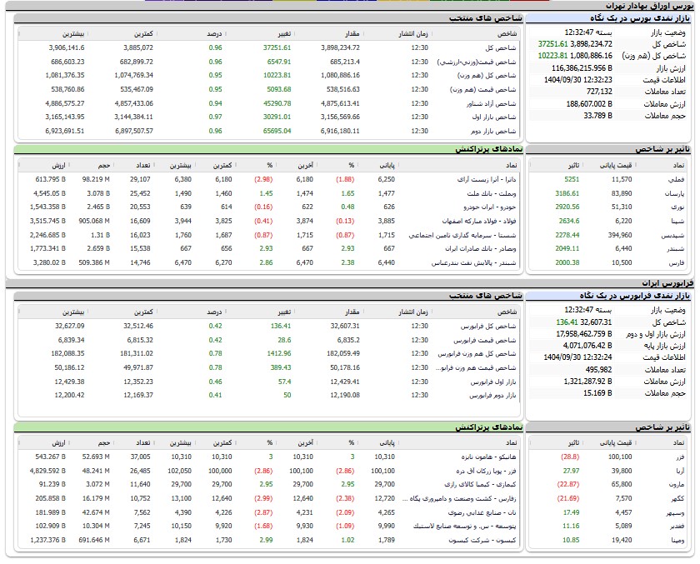The width and height of the screenshot is (700, 564).
Task: Open the پارسيان row in bourse index impact
Action: click(672, 192)
